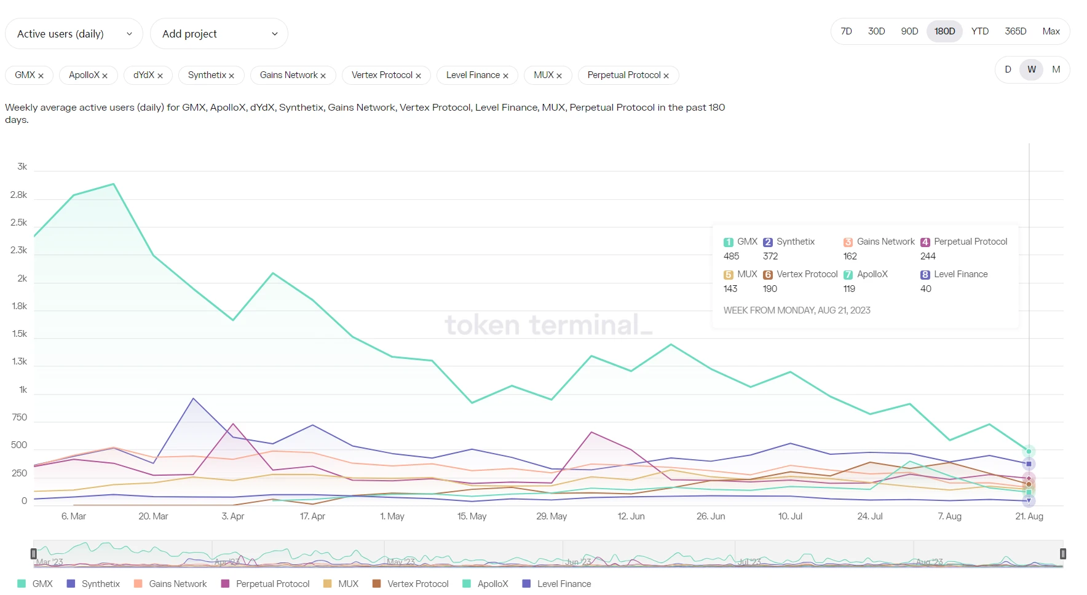Click the Gains Network chip label
The image size is (1087, 595).
coord(289,75)
